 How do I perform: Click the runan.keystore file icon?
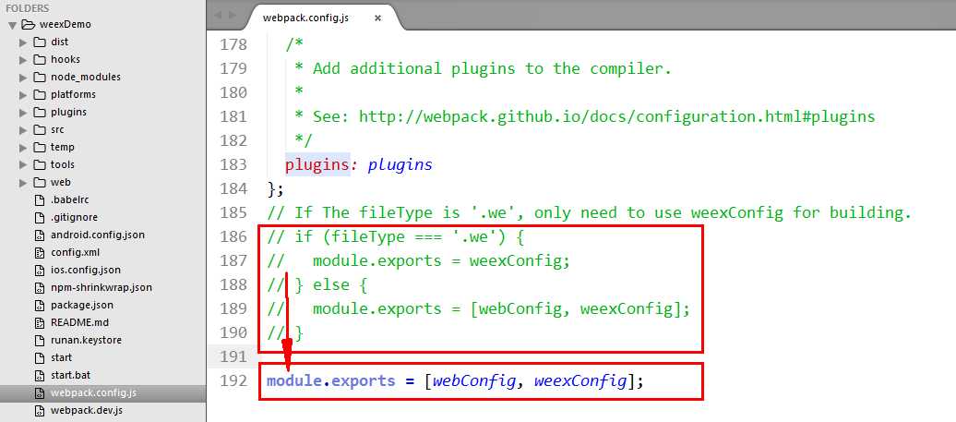pos(40,341)
